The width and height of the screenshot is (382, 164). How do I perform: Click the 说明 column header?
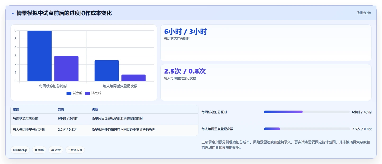coord(95,110)
